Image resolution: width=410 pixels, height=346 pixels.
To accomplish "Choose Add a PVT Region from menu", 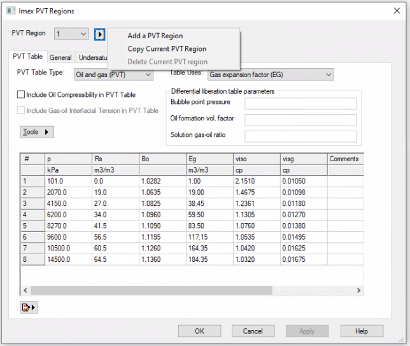I will pos(155,36).
